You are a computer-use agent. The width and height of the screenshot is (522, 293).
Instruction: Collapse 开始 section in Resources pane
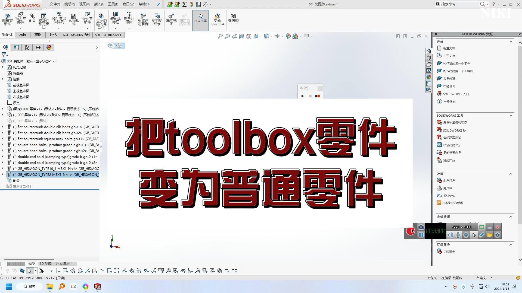point(511,42)
